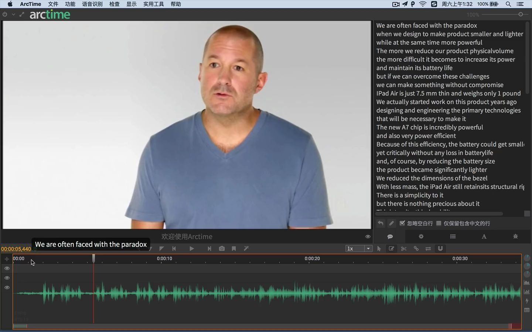Click the subtitle text vertical scrollbar

click(x=528, y=58)
